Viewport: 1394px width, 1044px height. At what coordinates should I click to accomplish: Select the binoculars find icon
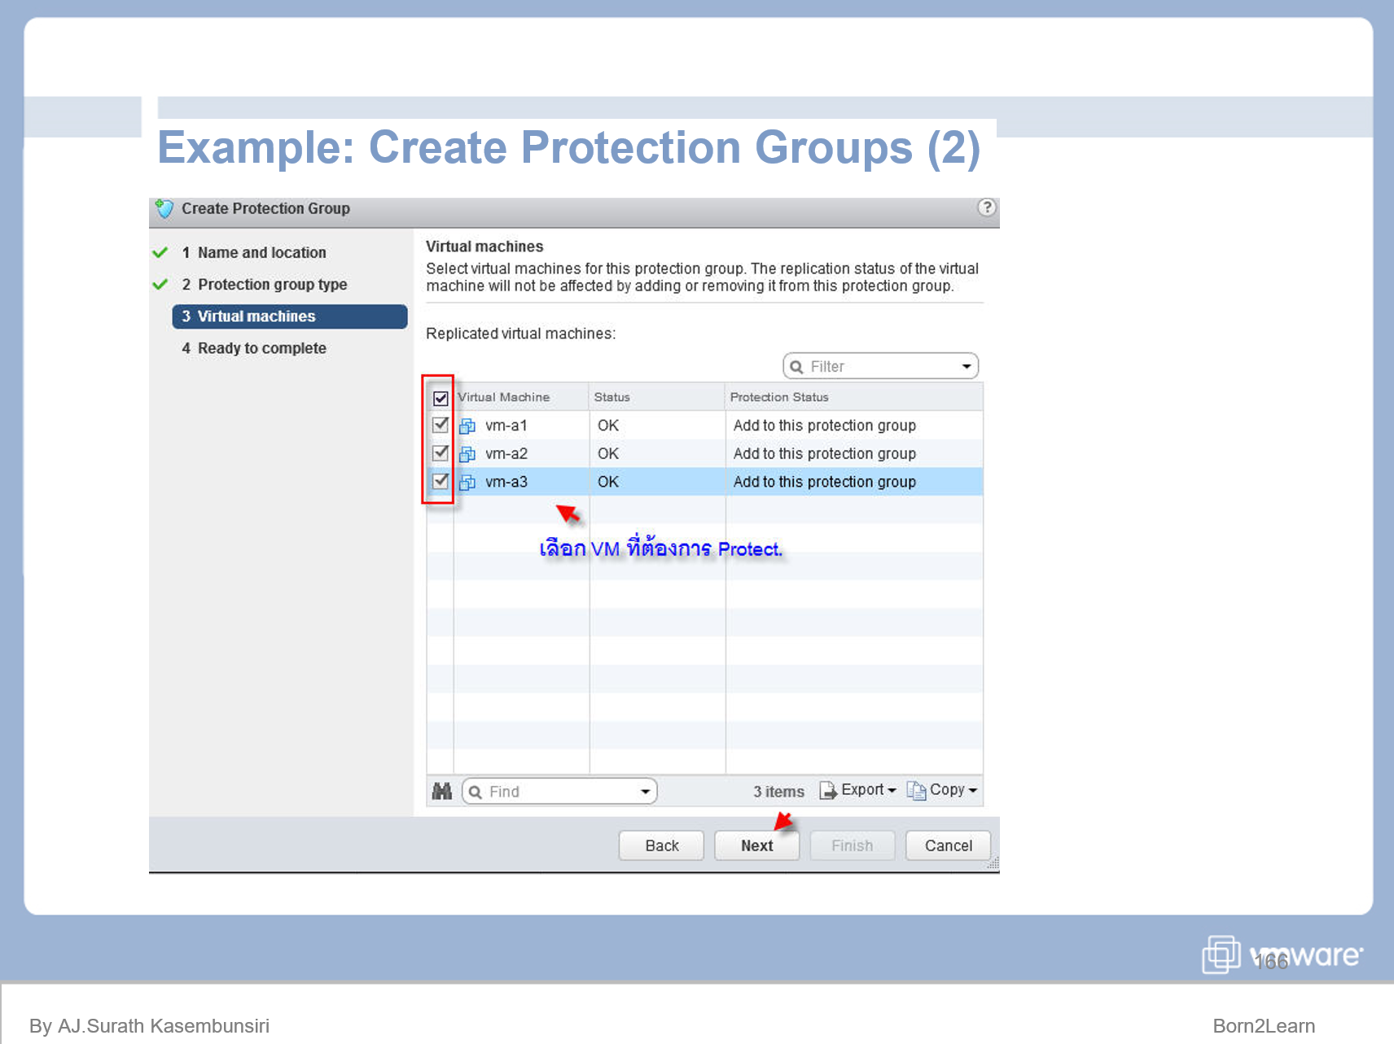442,790
